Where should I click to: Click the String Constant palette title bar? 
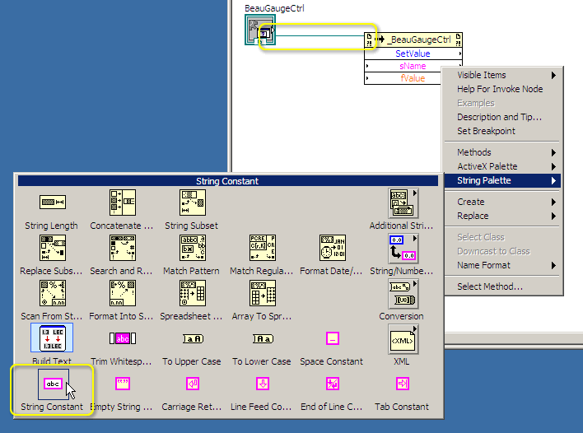[228, 181]
